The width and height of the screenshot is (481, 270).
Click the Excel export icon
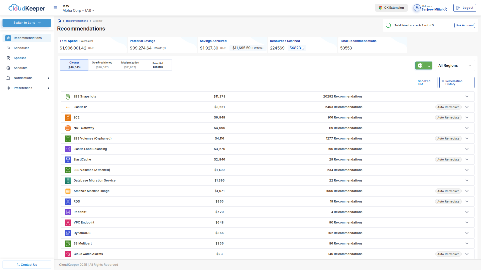[x=420, y=65]
